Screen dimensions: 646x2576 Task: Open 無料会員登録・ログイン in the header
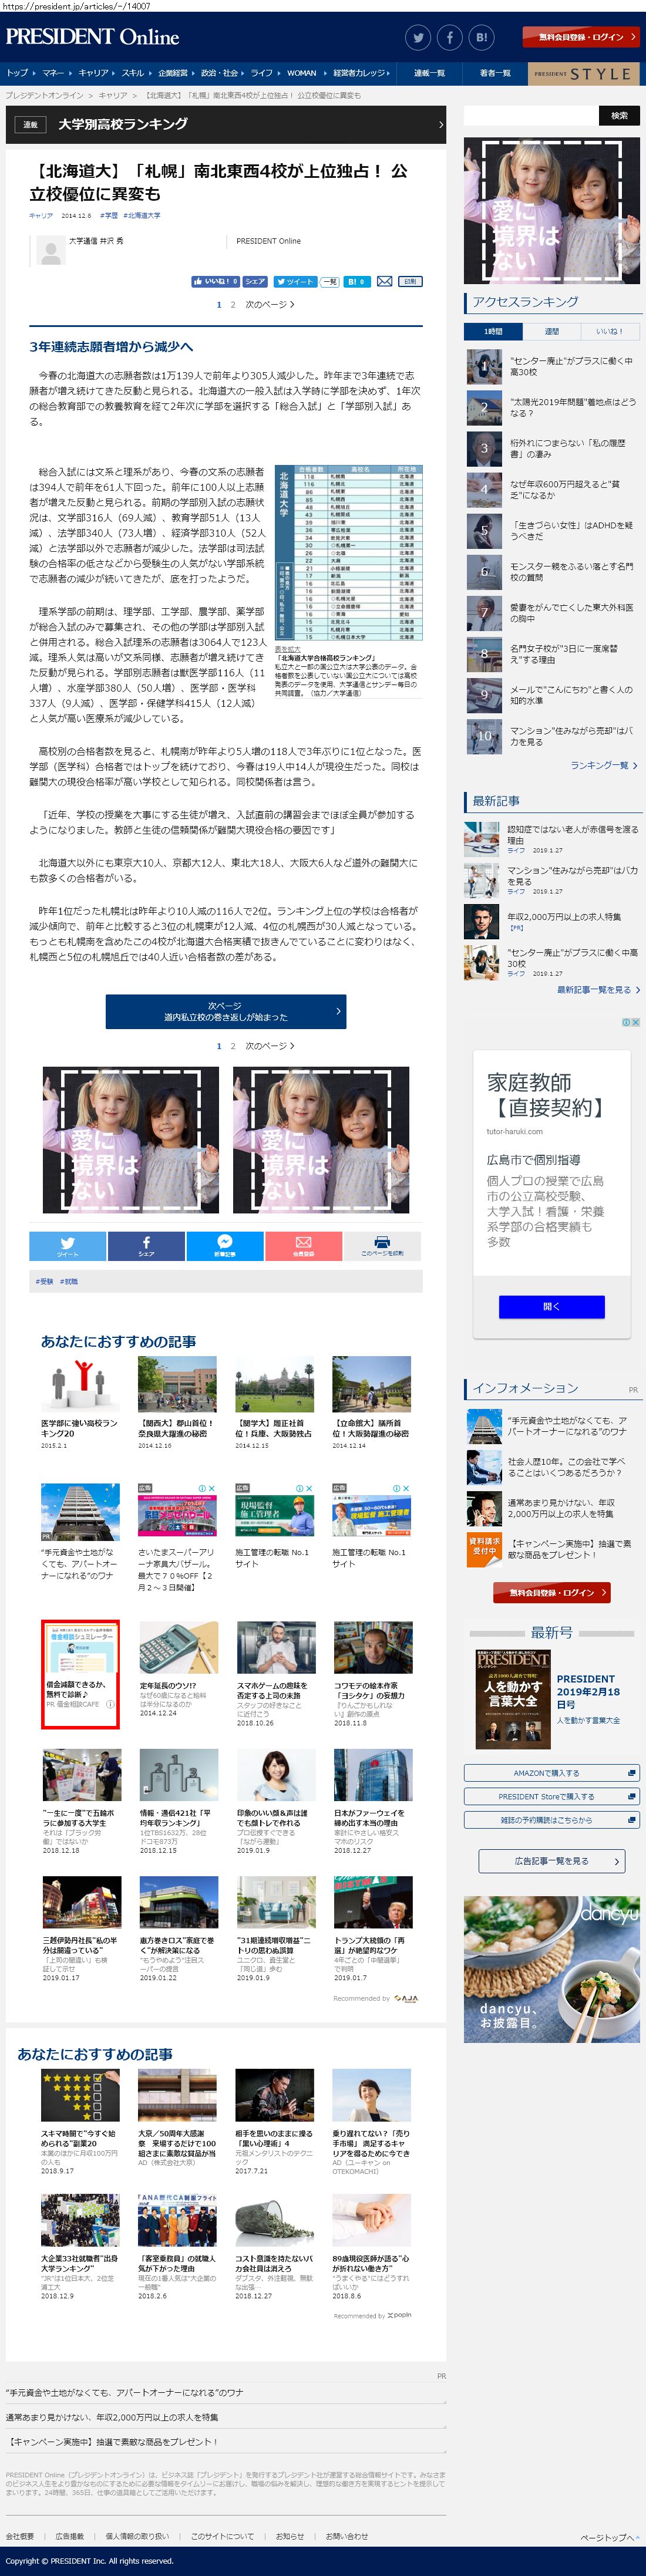[x=581, y=37]
